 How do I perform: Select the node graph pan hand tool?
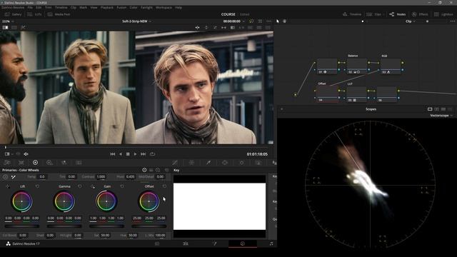tap(284, 21)
